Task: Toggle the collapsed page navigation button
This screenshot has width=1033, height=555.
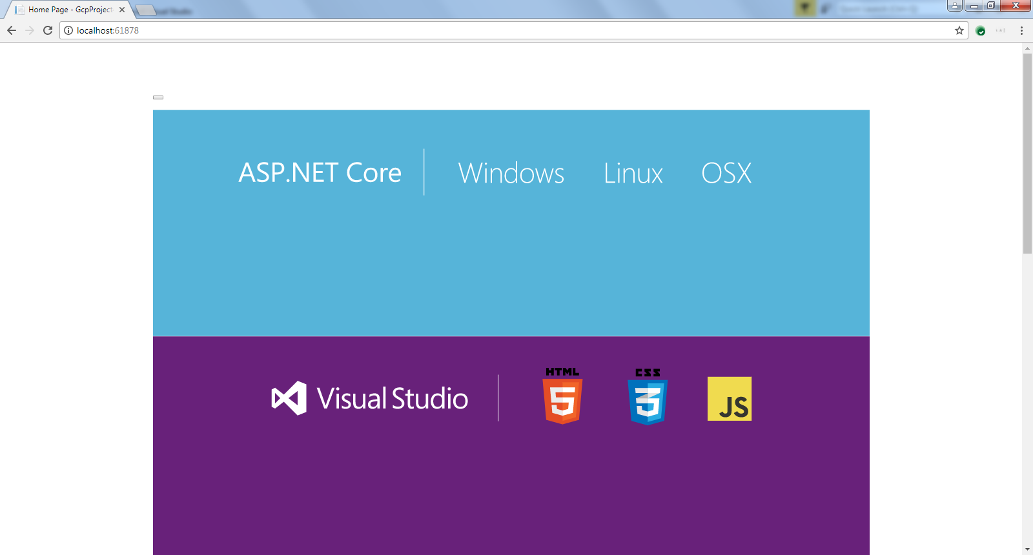Action: (158, 97)
